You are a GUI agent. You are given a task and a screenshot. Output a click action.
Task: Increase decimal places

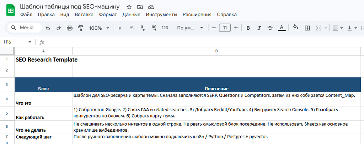154,28
